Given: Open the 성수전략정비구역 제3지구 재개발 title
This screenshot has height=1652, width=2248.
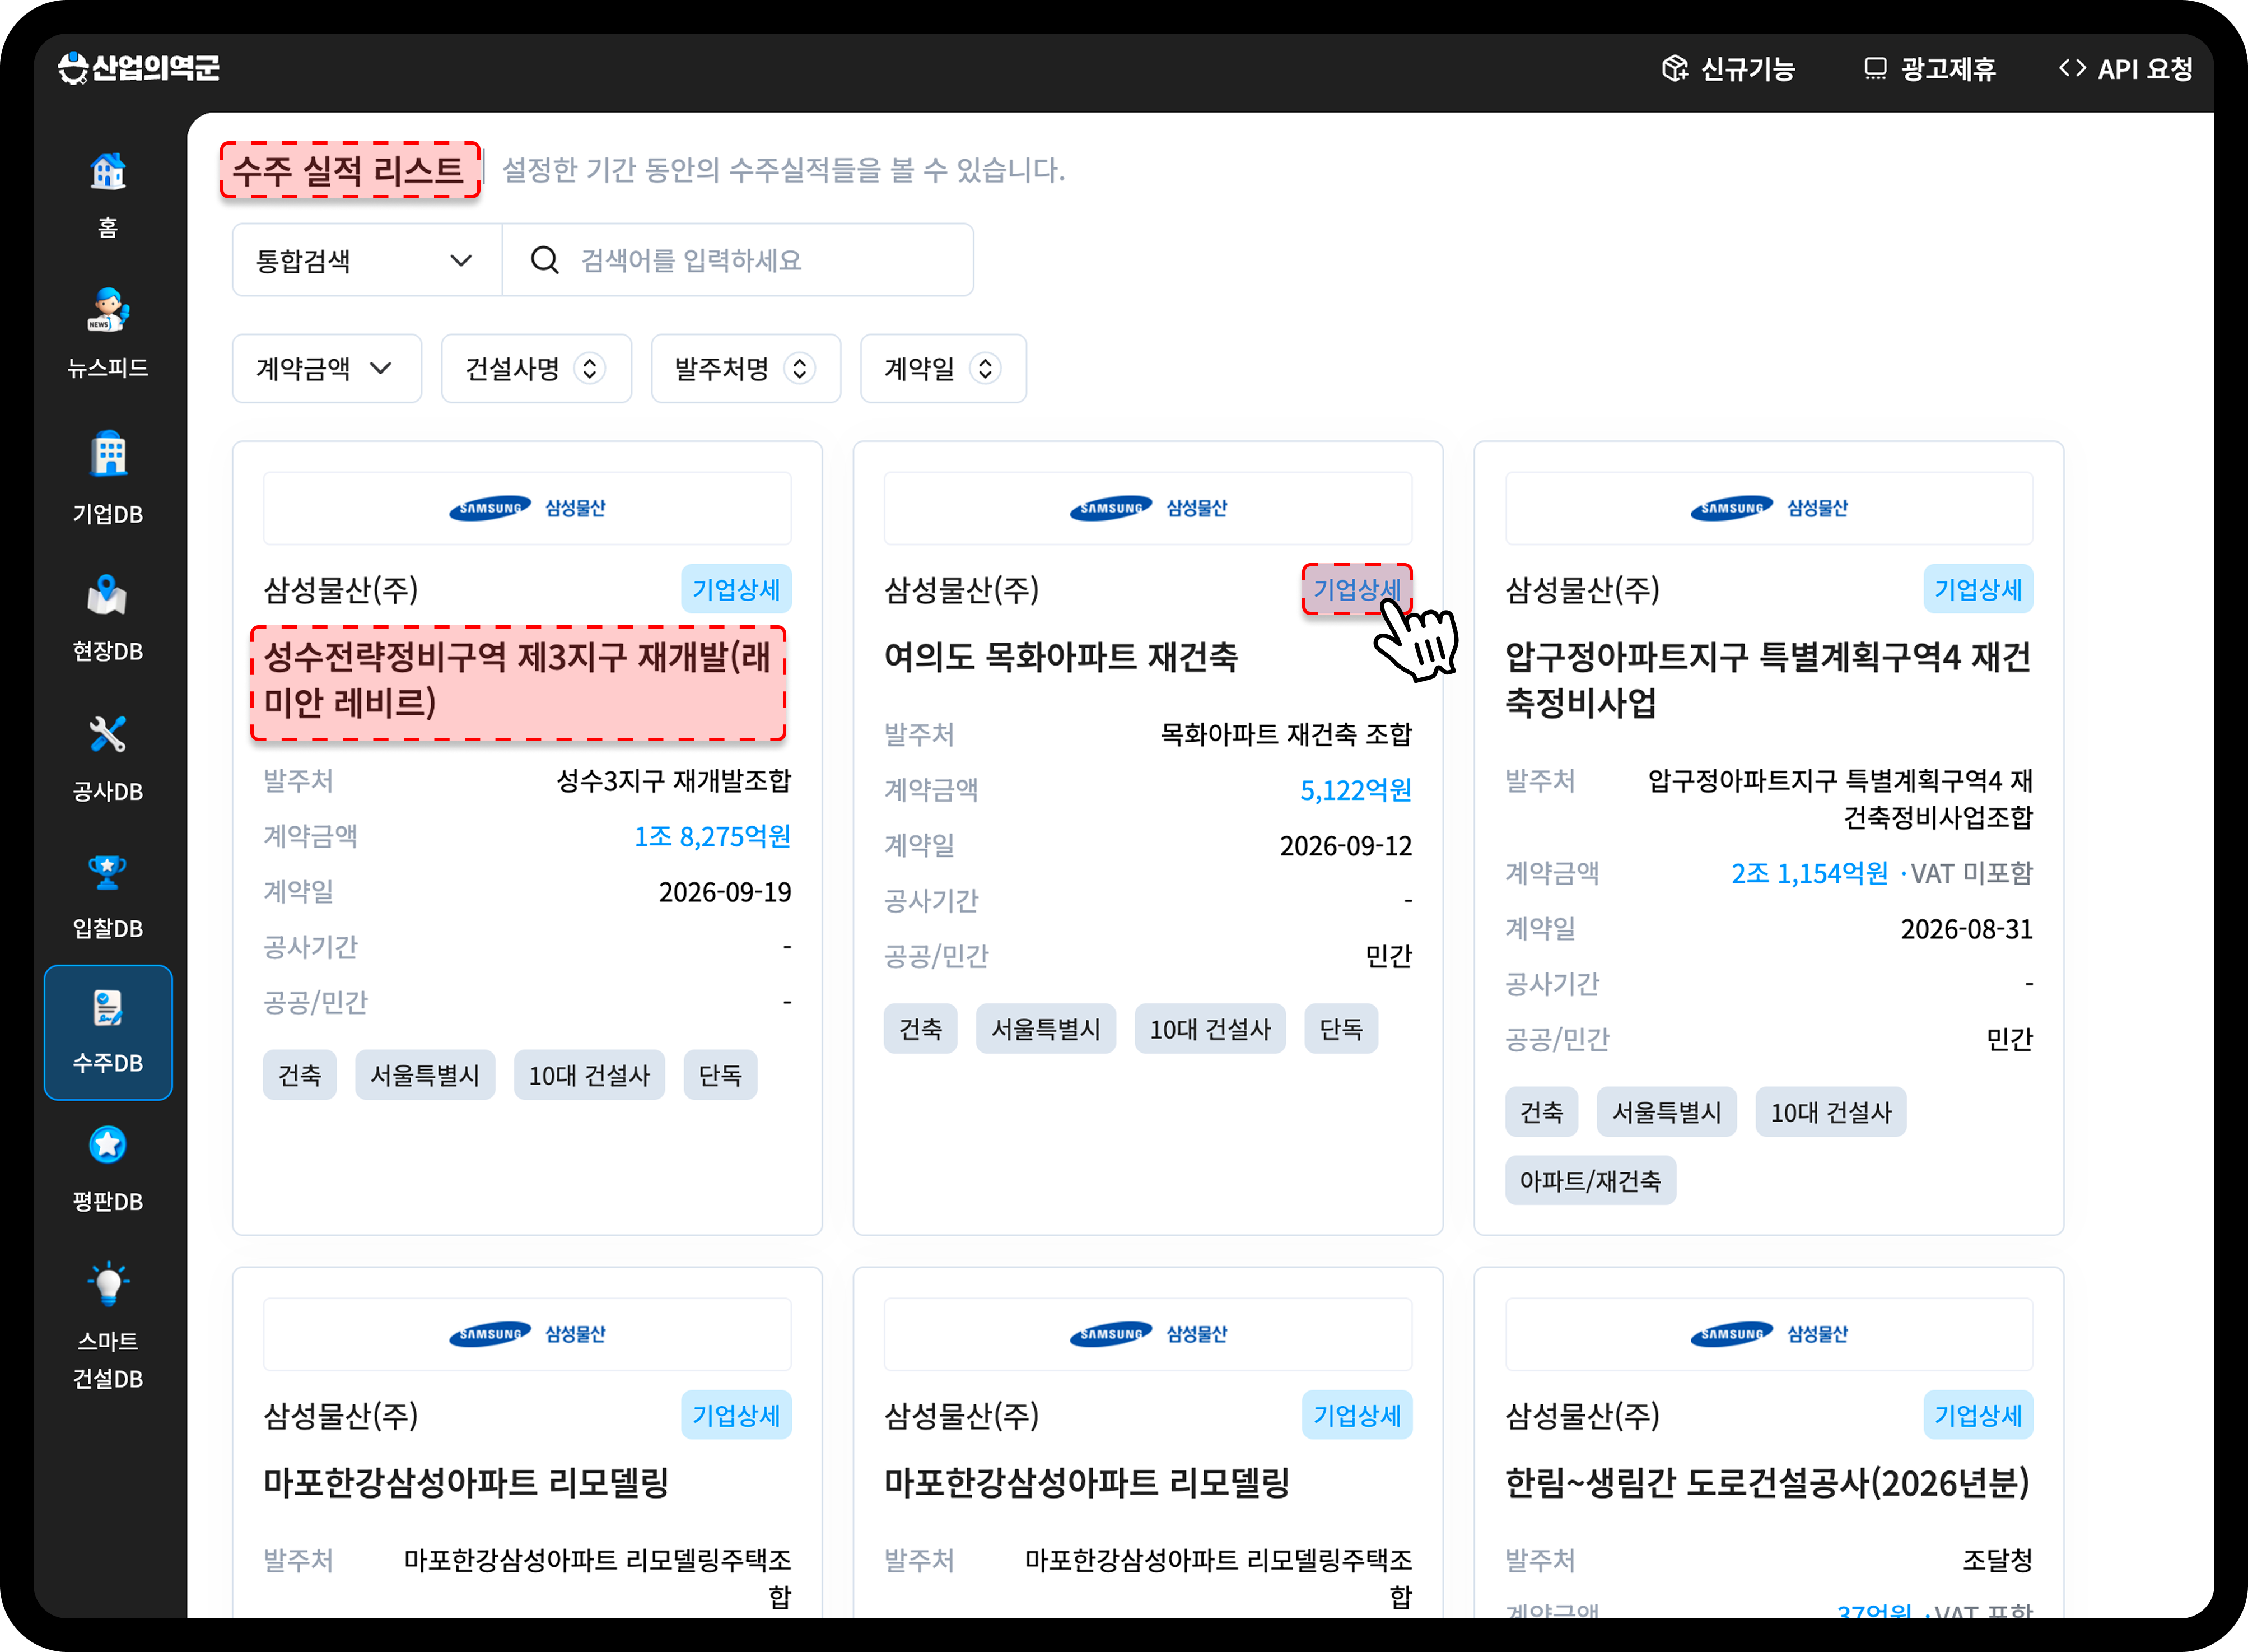Looking at the screenshot, I should click(x=519, y=680).
